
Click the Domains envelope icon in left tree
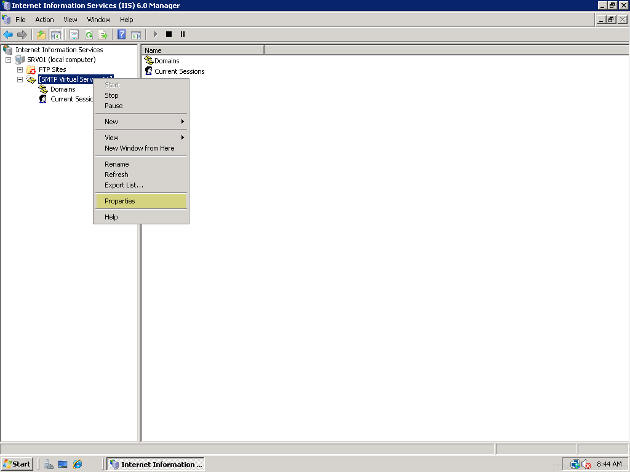pyautogui.click(x=43, y=89)
